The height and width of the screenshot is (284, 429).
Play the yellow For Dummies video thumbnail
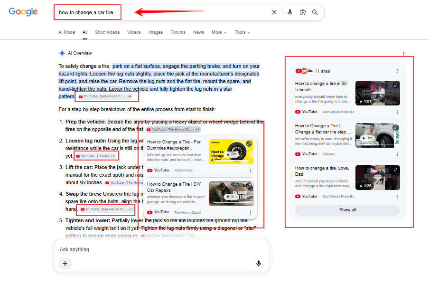[231, 151]
